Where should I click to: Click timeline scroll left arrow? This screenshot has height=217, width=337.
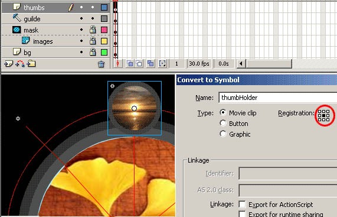pyautogui.click(x=241, y=64)
